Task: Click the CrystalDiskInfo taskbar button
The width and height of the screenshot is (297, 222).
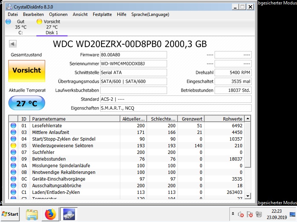Action: 69,214
